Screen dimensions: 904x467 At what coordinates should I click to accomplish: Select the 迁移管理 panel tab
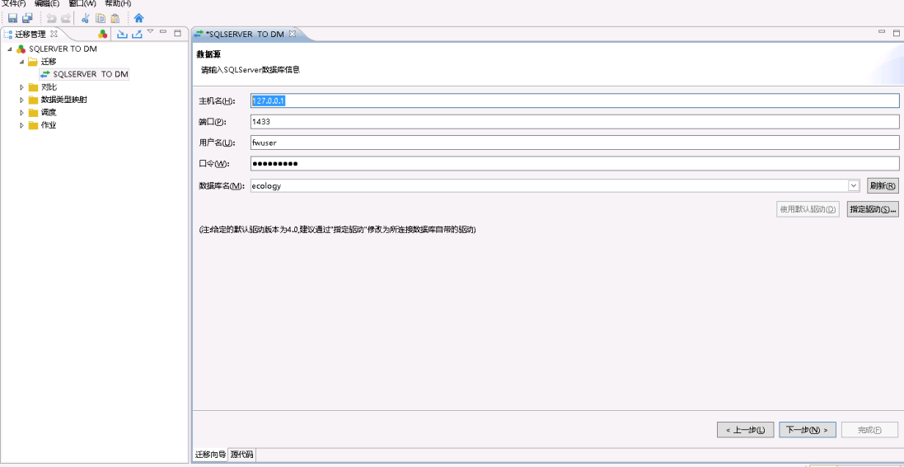[30, 34]
